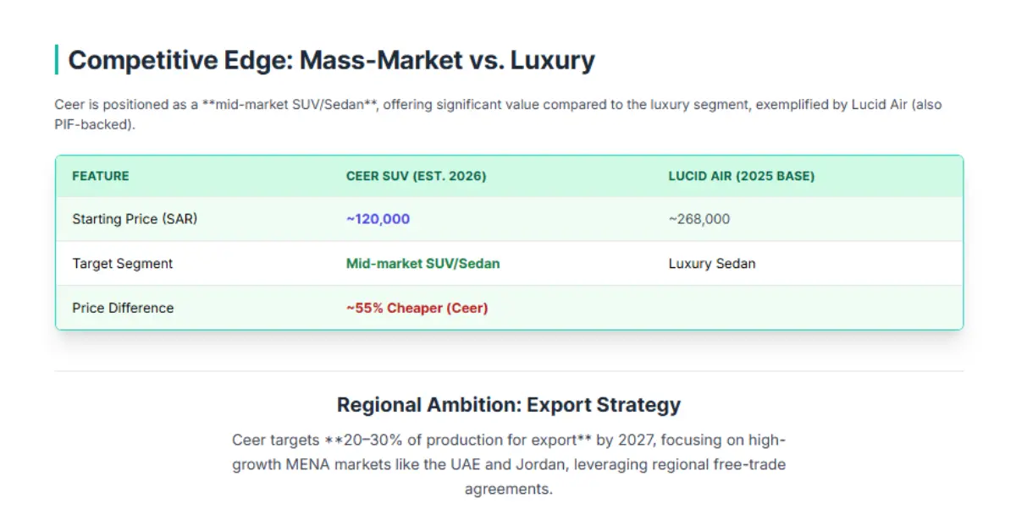
Task: Click the word agreements ending the export paragraph
Action: (x=508, y=489)
